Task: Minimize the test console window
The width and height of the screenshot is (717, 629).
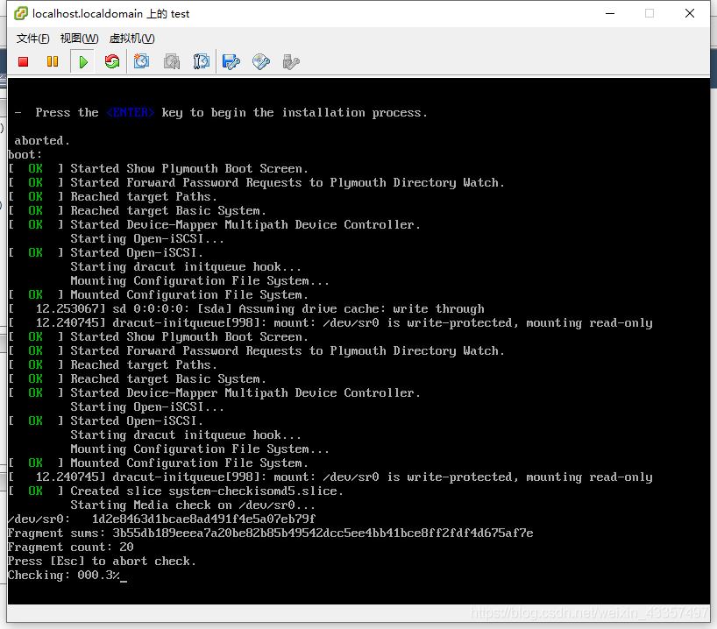Action: tap(608, 13)
